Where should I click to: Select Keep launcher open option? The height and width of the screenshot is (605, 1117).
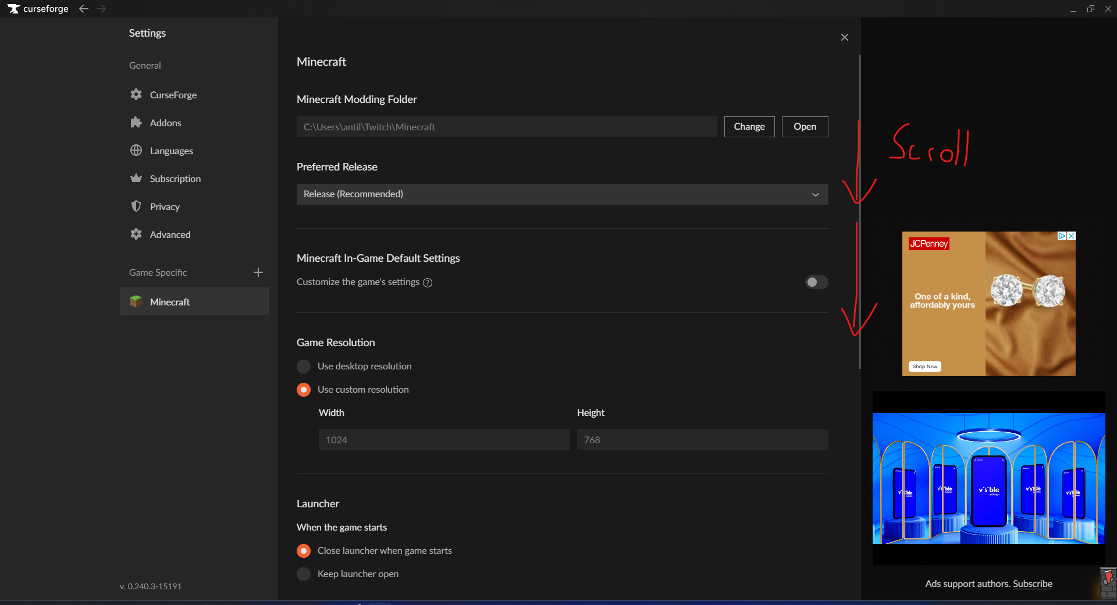point(304,574)
